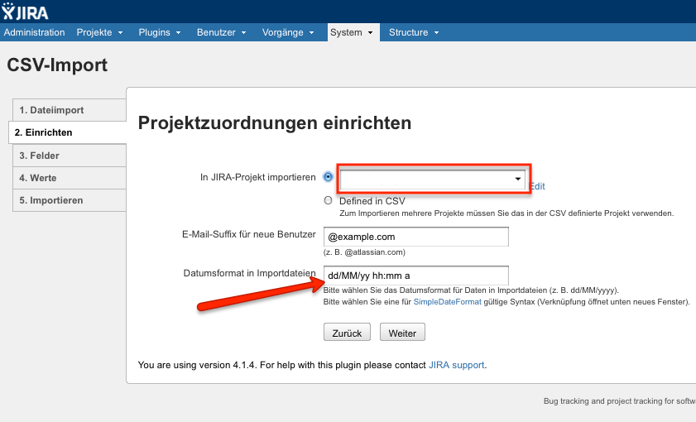Open the Projekte menu
Viewport: 696px width, 422px height.
100,32
